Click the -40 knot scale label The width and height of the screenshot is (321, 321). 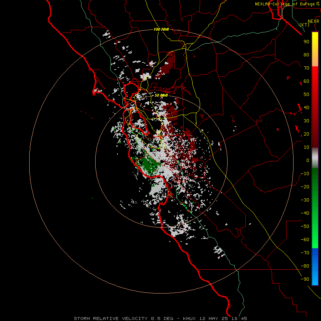305,213
